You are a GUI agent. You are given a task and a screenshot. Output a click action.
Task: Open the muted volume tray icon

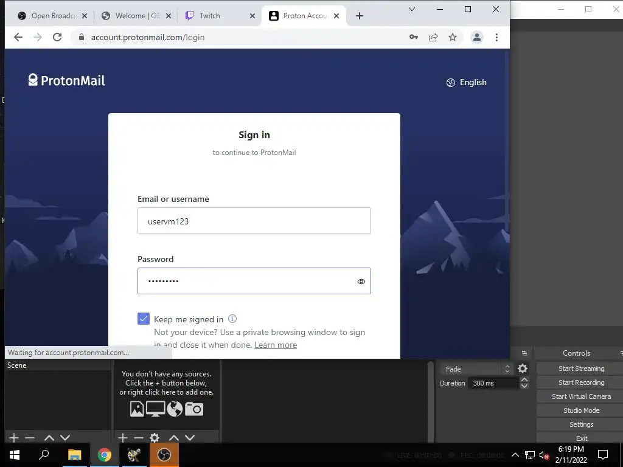point(544,455)
